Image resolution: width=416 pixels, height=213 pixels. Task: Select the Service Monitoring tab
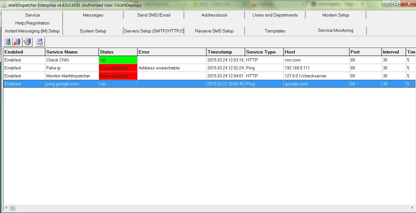coord(336,31)
